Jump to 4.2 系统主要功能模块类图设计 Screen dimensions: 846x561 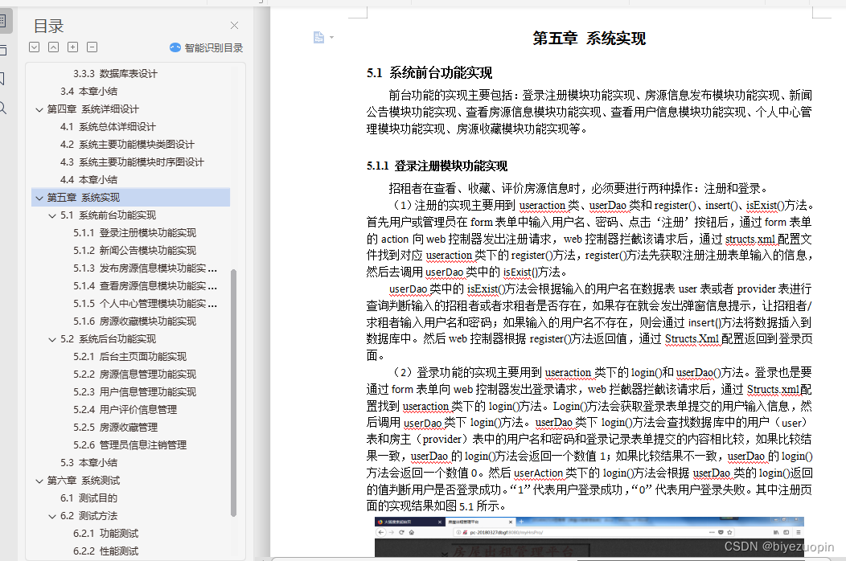[127, 145]
